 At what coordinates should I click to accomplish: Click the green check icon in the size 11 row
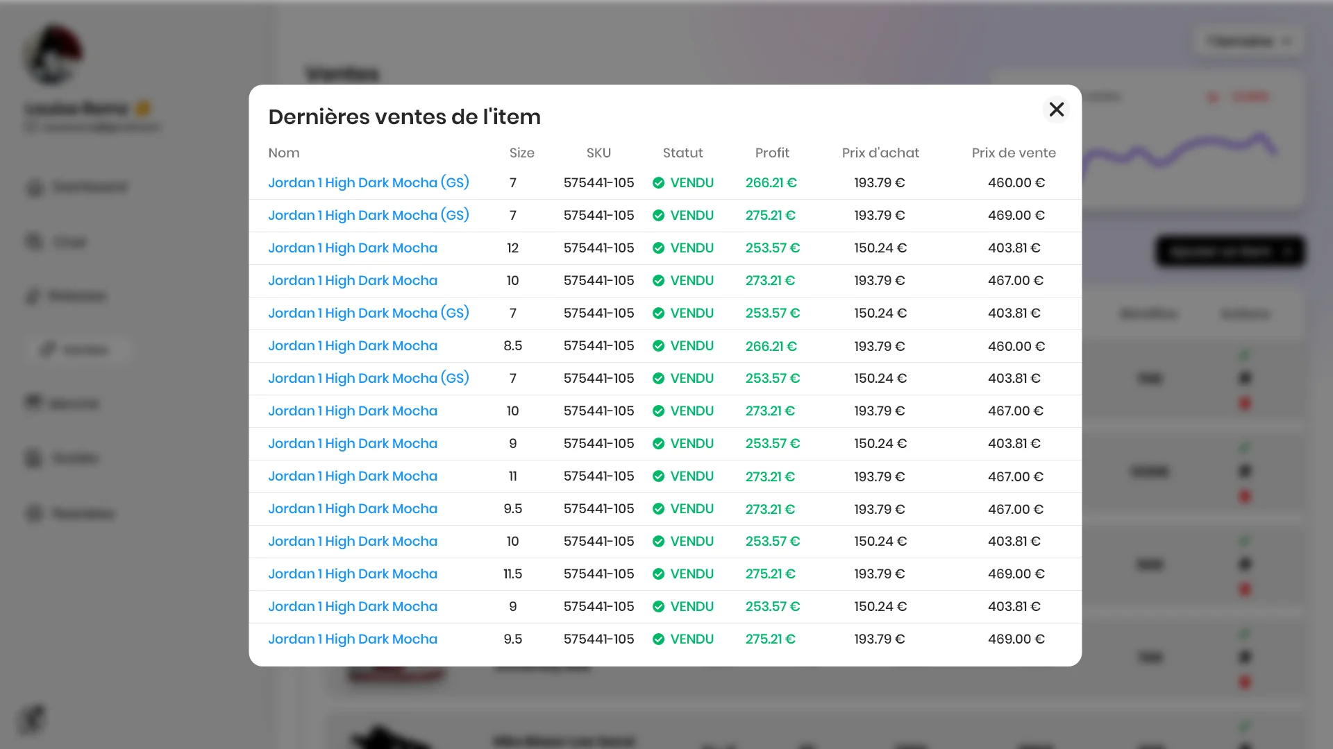659,476
